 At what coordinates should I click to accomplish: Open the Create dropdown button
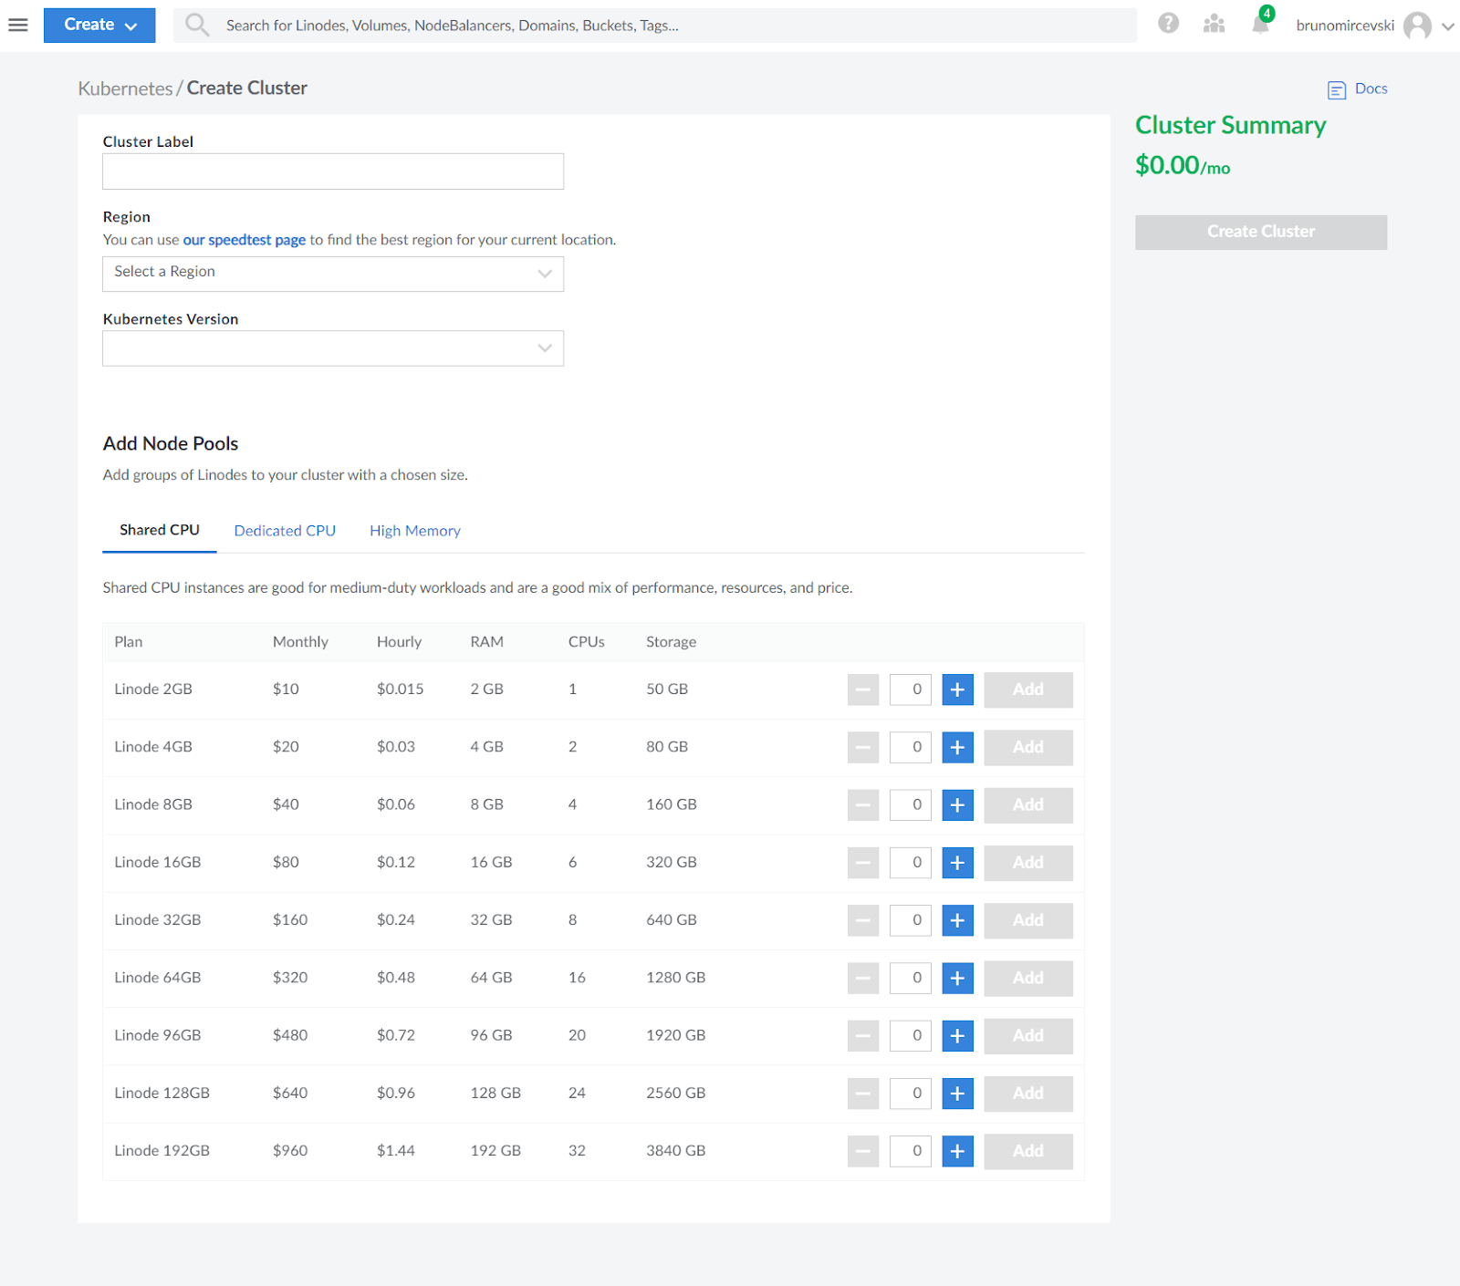point(99,25)
